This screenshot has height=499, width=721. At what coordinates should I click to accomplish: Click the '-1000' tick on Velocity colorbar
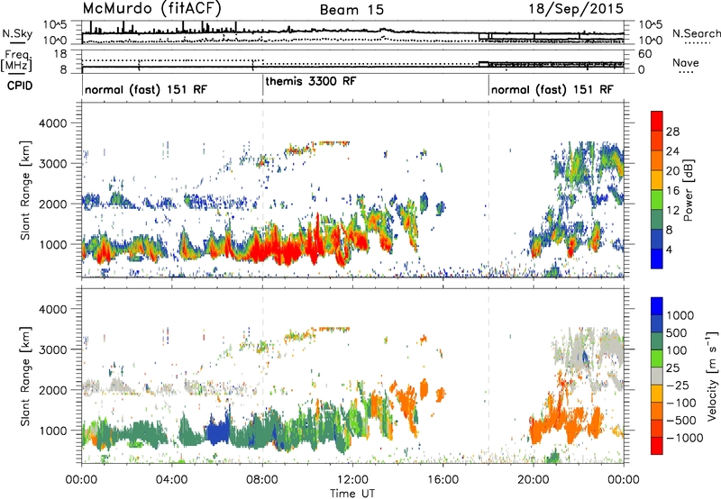tap(684, 438)
